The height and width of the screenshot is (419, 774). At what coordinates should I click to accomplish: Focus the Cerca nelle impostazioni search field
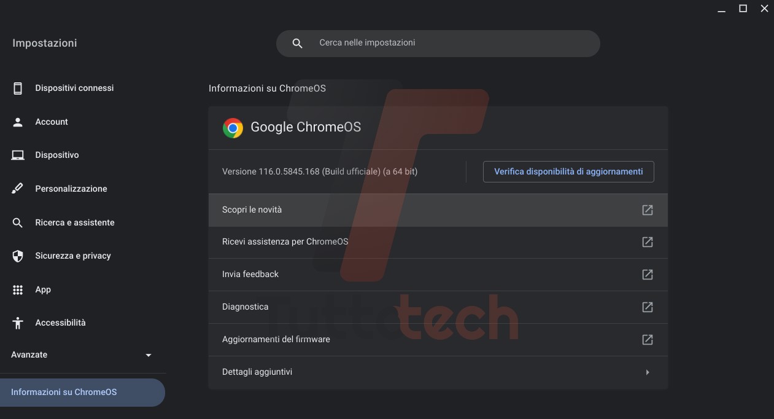tap(448, 44)
